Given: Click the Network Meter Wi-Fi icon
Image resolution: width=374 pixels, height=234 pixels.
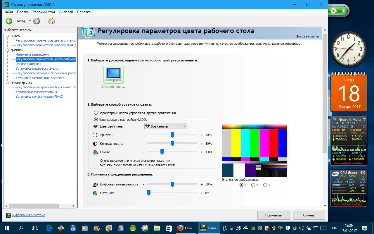Looking at the screenshot, I should pyautogui.click(x=335, y=119).
